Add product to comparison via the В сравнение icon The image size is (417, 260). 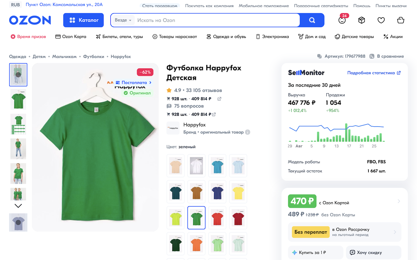(371, 56)
